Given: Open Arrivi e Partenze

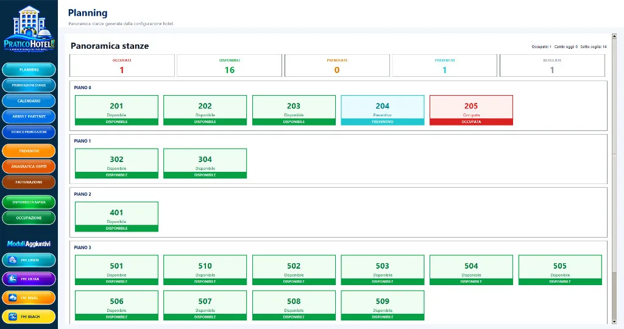Looking at the screenshot, I should click(x=29, y=116).
